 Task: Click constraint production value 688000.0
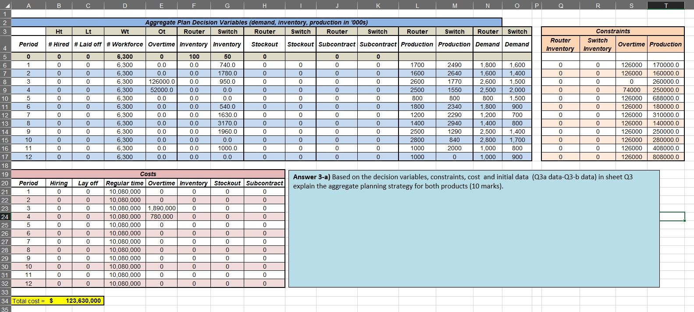[x=666, y=98]
